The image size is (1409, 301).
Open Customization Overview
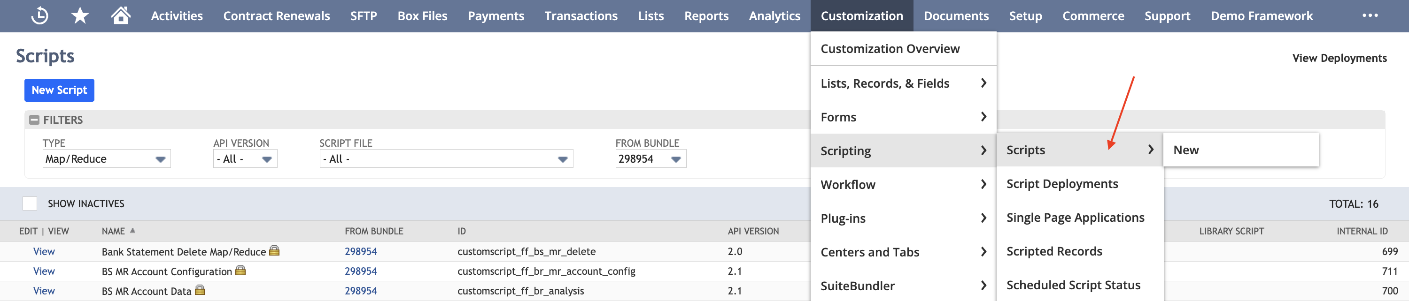point(903,49)
